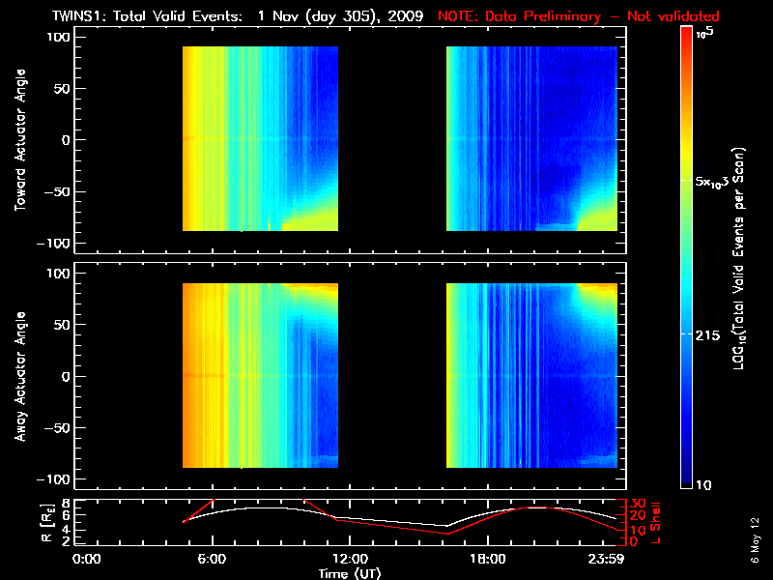Click the 0:00 time axis label
Screen dimensions: 773x580
pos(86,559)
